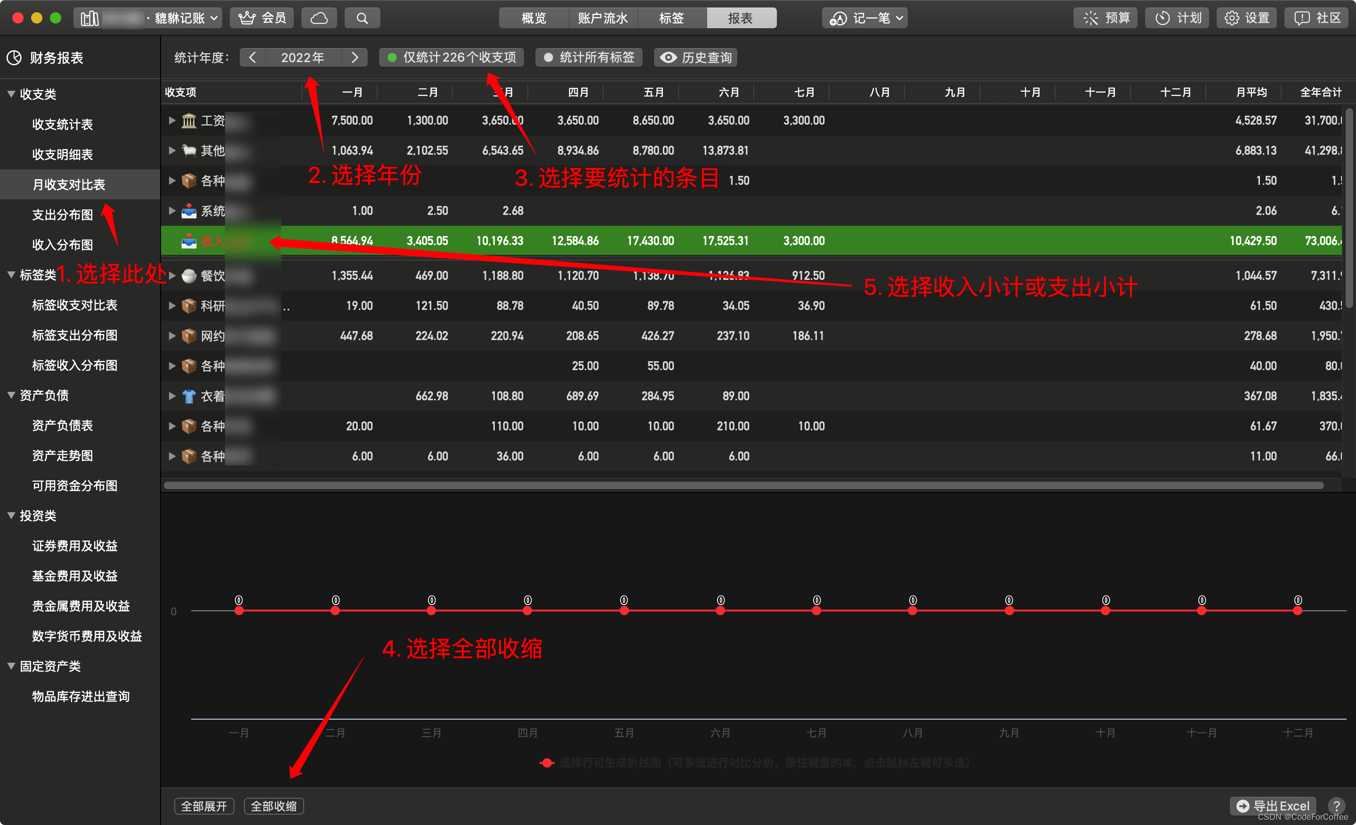Click the cloud sync icon

point(319,18)
